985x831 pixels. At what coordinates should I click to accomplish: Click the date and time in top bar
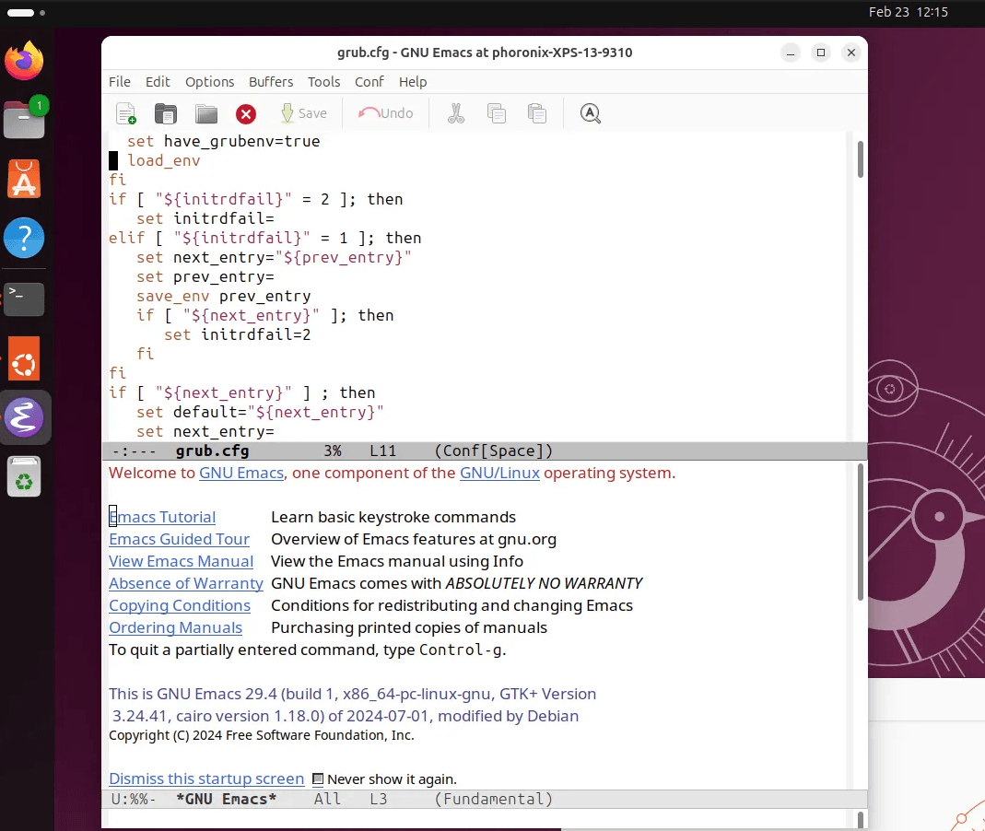click(x=908, y=12)
